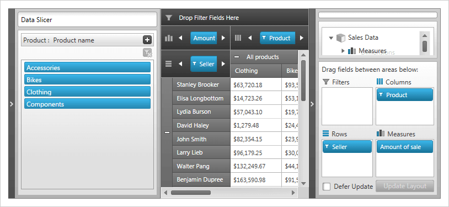Viewport: 449px width, 207px height.
Task: Click the Drop Filter Fields Here area
Action: point(235,18)
